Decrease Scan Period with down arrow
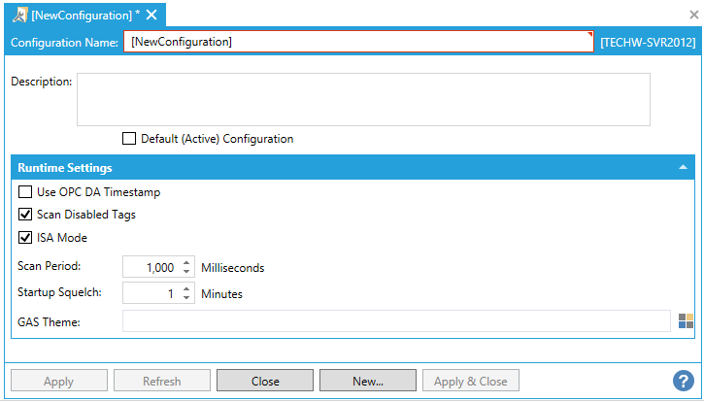The image size is (704, 402). click(187, 272)
